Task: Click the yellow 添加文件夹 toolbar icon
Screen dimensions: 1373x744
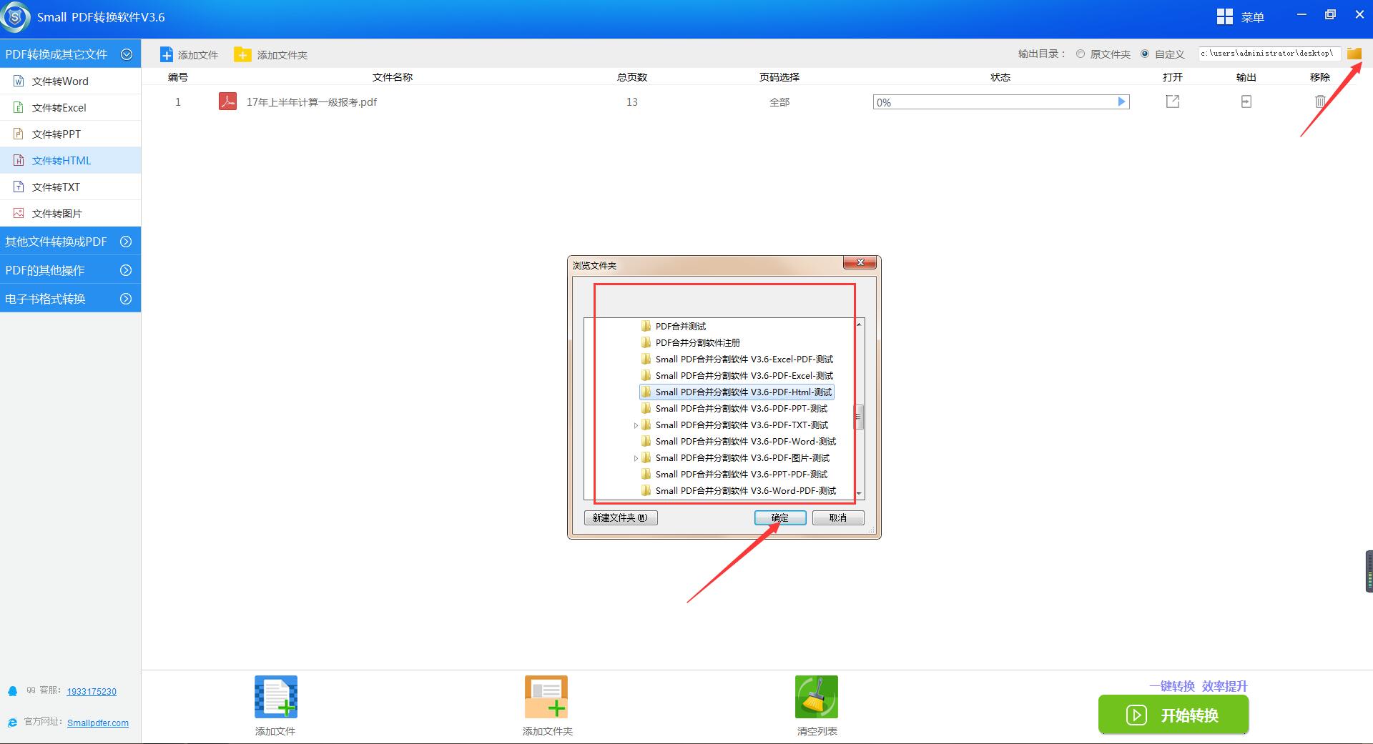Action: click(243, 54)
